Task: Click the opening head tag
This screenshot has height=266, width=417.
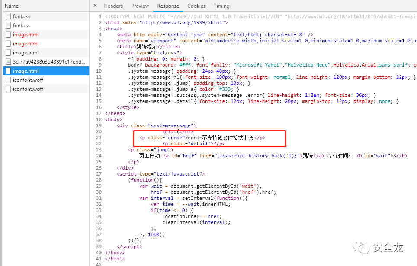Action: (114, 29)
